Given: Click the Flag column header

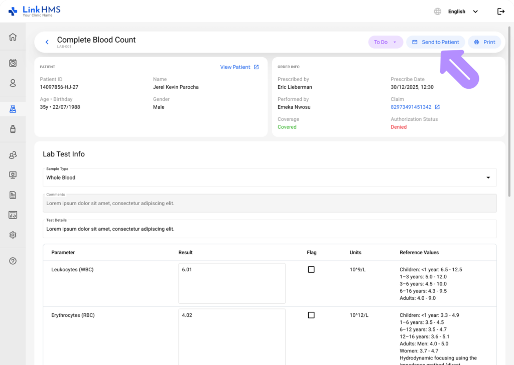Looking at the screenshot, I should pyautogui.click(x=311, y=252).
